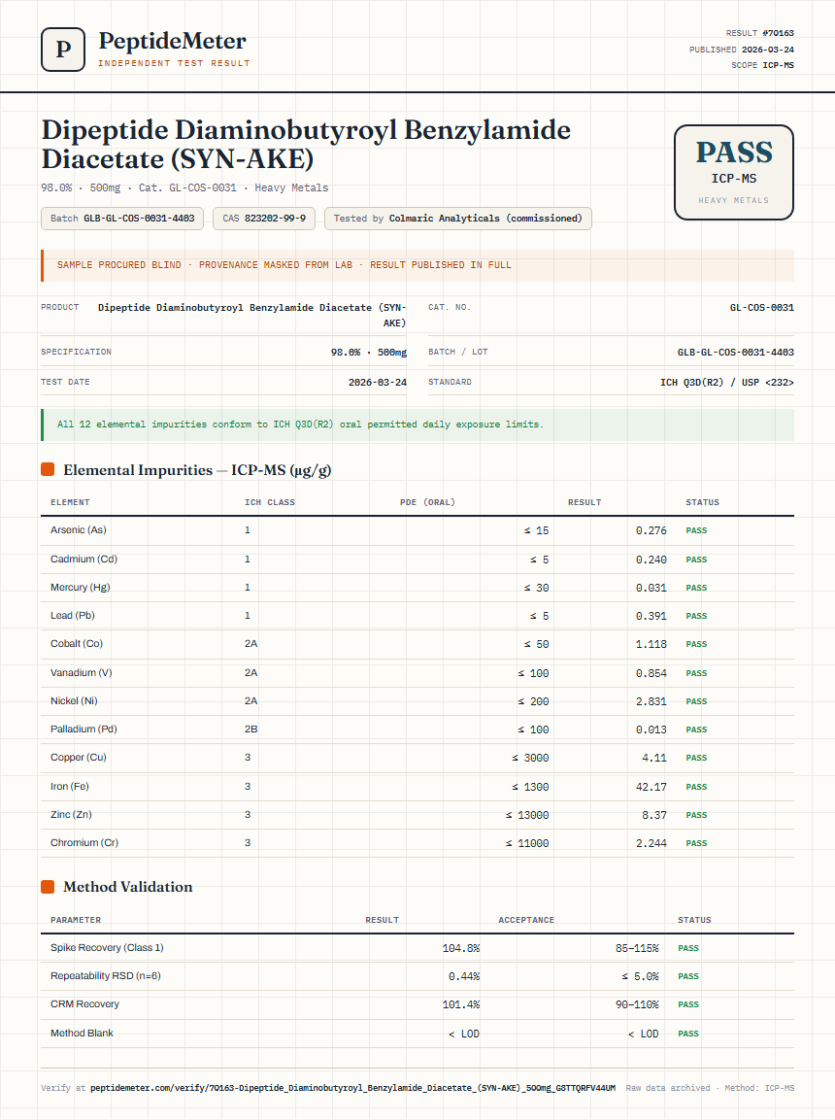The width and height of the screenshot is (835, 1120).
Task: Select the standard 'ICH Q3D(R2) / USP <232>'
Action: pyautogui.click(x=726, y=382)
